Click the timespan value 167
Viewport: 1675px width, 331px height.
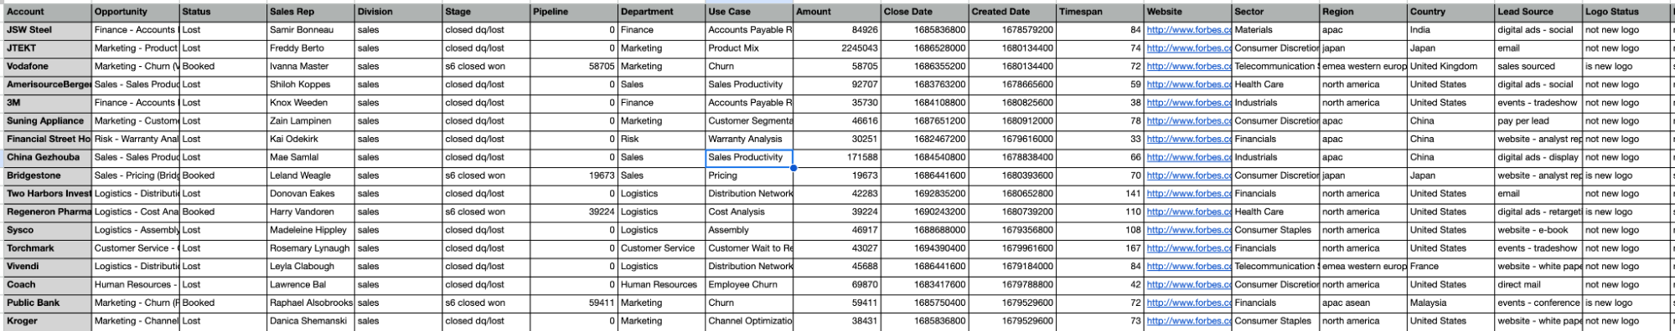pyautogui.click(x=1100, y=248)
